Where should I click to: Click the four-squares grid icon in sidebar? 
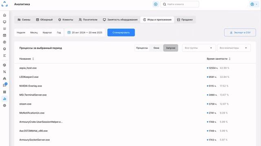4,92
